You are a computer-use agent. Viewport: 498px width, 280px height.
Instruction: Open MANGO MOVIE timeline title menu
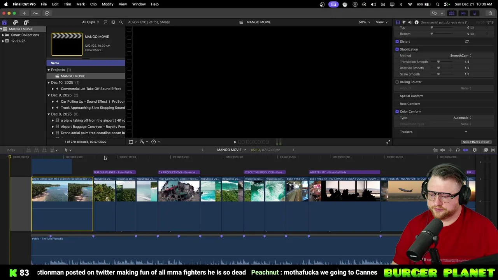231,150
